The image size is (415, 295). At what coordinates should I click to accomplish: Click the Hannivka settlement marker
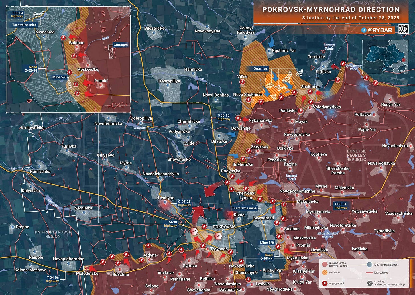[x=194, y=74]
